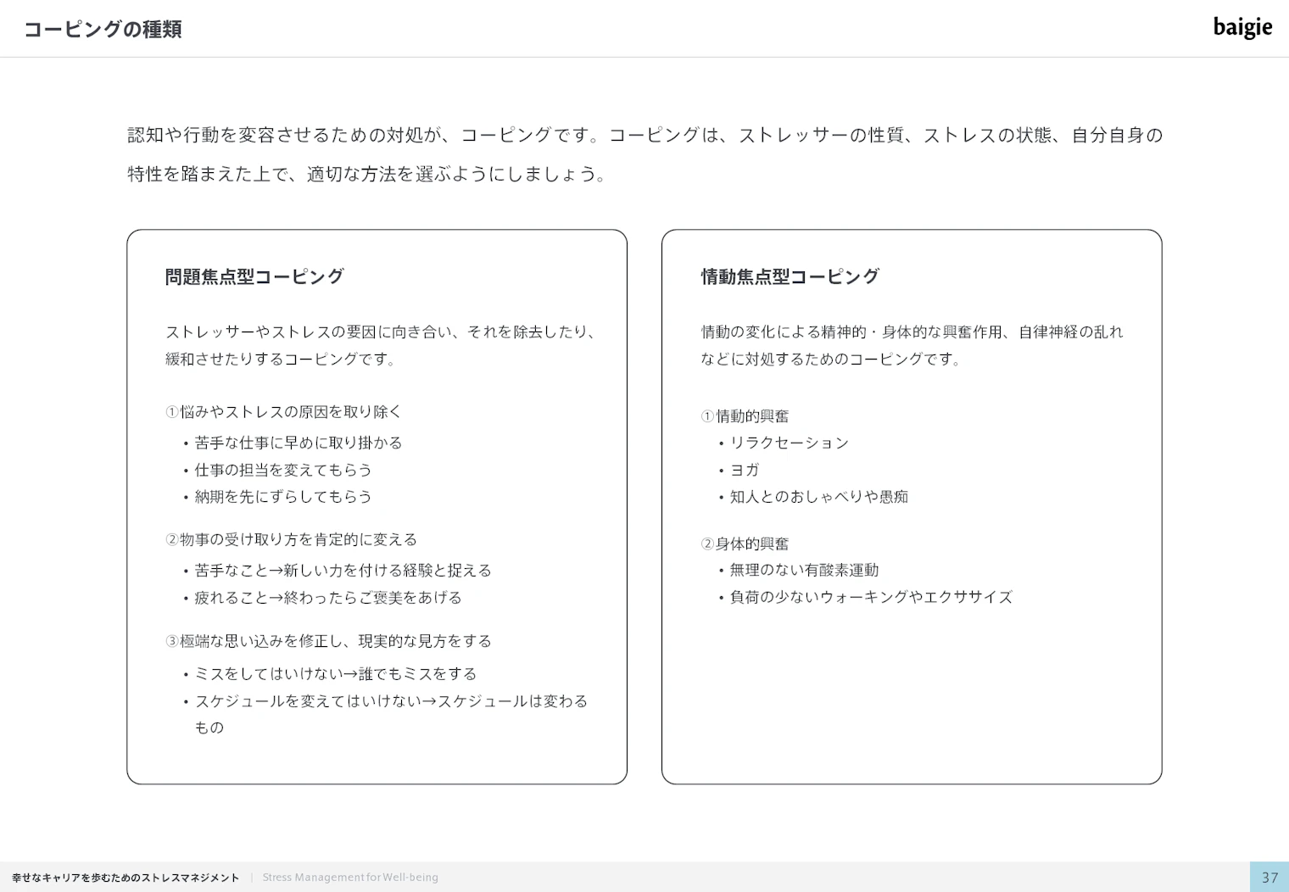This screenshot has width=1289, height=892.
Task: Click the bullet リラクセーション
Action: click(790, 443)
